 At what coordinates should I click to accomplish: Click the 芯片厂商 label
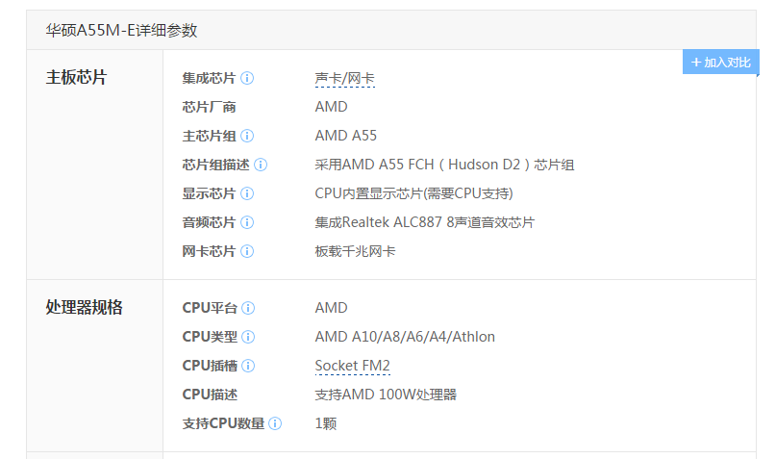209,107
